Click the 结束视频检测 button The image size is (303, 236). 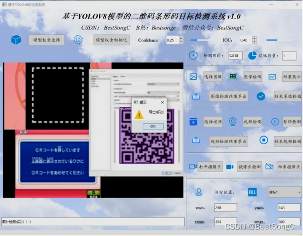click(288, 141)
